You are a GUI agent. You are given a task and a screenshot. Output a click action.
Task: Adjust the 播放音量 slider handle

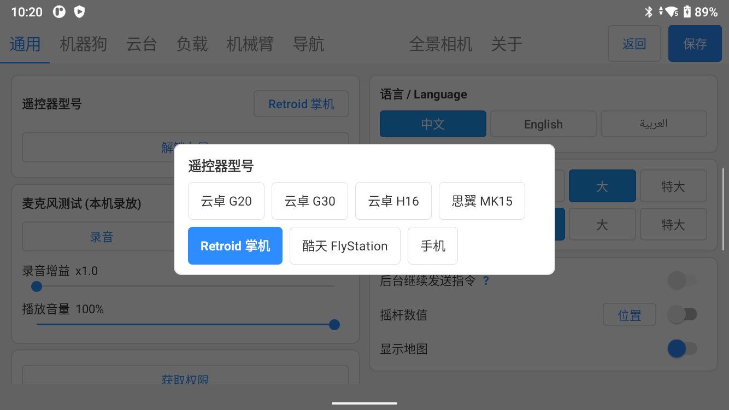(334, 325)
